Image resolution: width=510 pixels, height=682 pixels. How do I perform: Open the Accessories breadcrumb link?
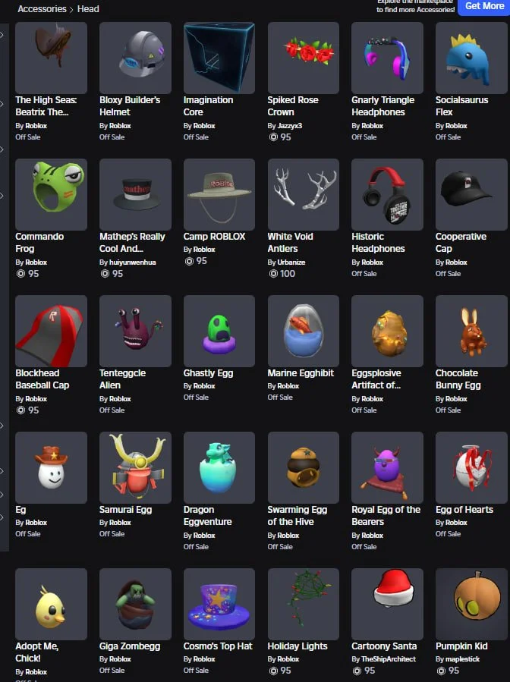pyautogui.click(x=42, y=8)
